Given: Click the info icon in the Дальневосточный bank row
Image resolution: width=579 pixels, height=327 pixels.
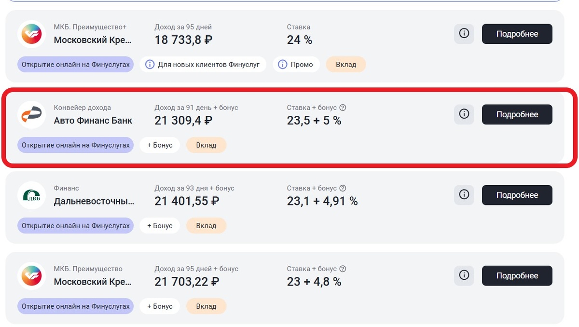Looking at the screenshot, I should [464, 195].
